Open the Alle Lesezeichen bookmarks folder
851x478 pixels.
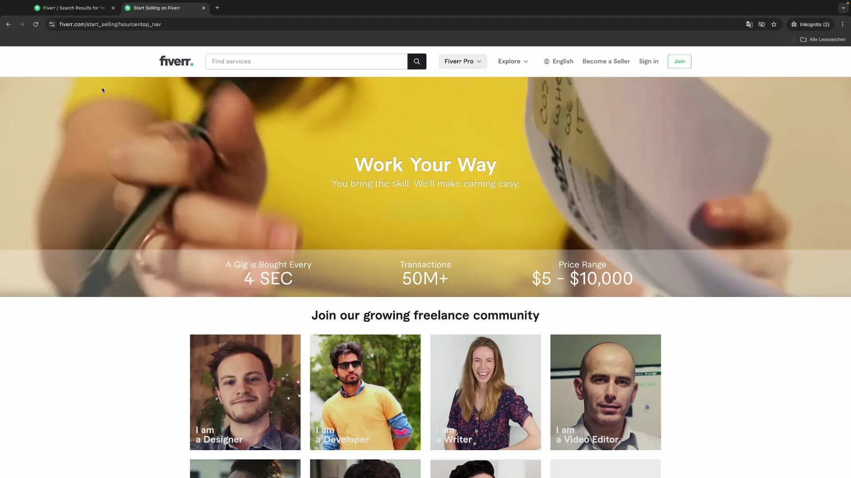[823, 39]
